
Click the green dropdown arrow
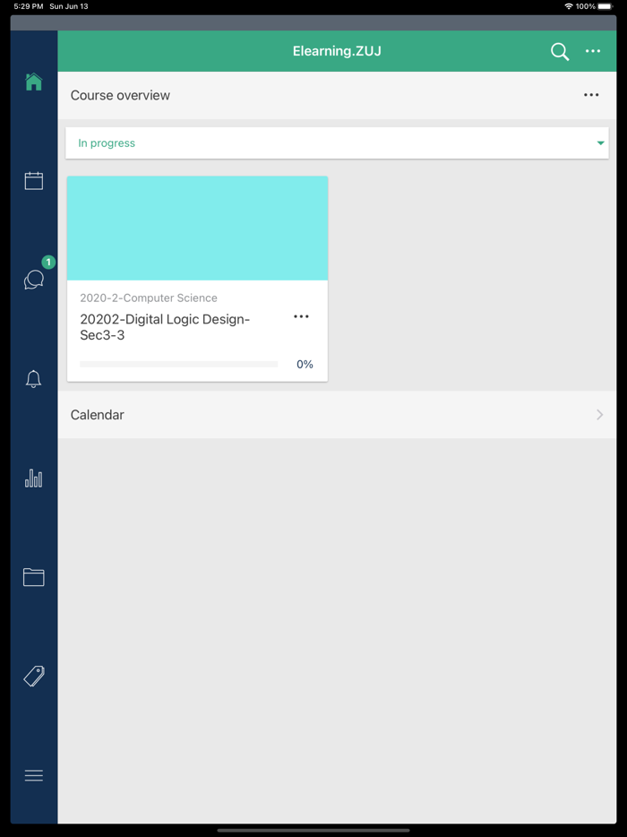[x=600, y=143]
